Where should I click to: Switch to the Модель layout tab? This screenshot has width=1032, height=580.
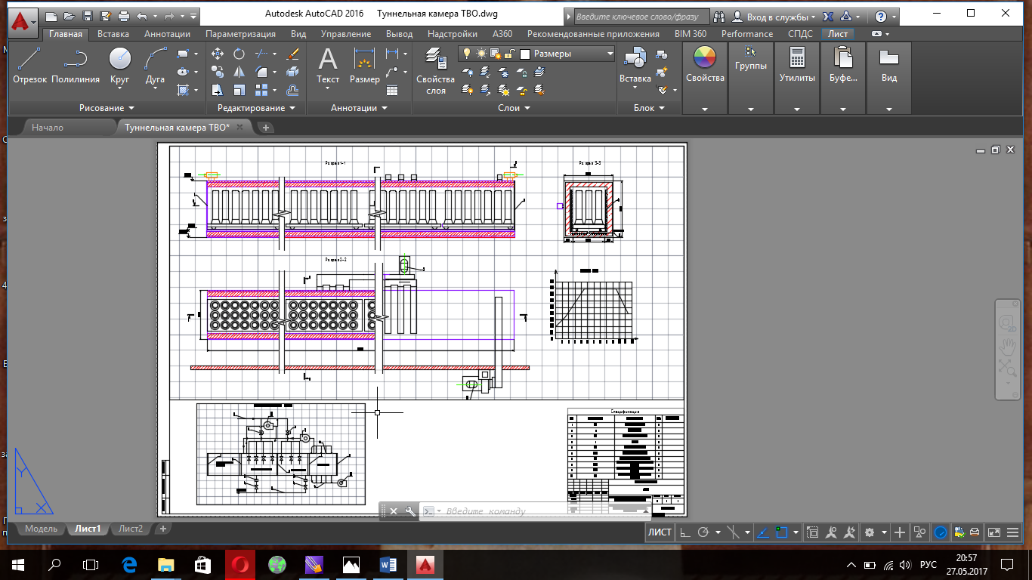click(x=41, y=529)
